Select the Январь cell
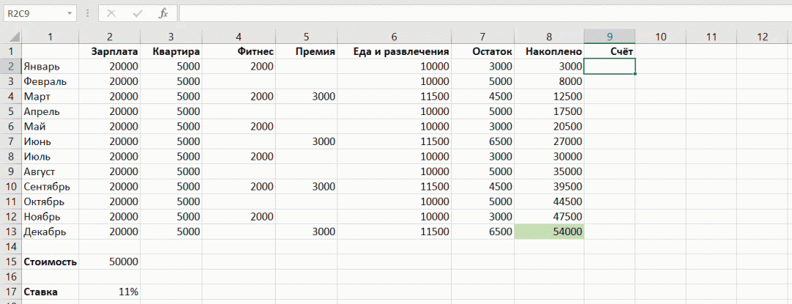The height and width of the screenshot is (304, 792). (x=50, y=66)
